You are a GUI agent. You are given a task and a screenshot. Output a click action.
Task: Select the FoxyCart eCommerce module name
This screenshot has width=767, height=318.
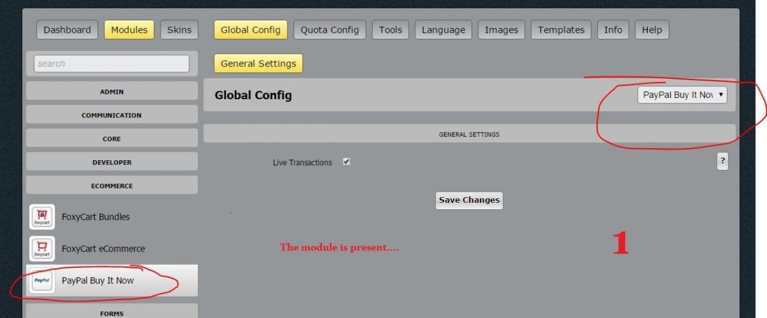tap(103, 249)
